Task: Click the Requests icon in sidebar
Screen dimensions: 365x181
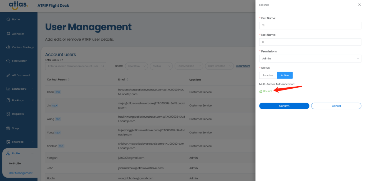Action: pyautogui.click(x=8, y=114)
